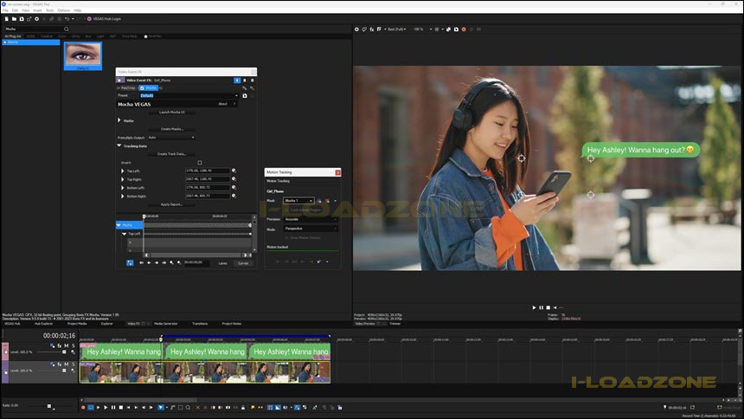Open track FX on the top text track
The height and width of the screenshot is (419, 744).
coord(60,345)
